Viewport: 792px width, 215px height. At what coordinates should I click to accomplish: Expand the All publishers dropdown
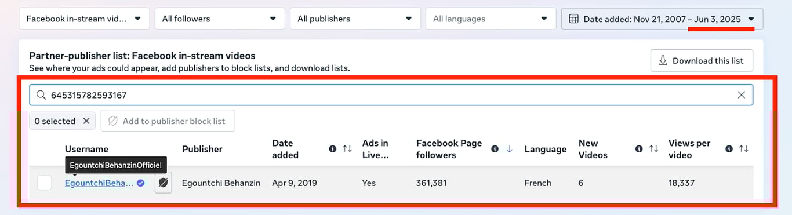point(355,19)
